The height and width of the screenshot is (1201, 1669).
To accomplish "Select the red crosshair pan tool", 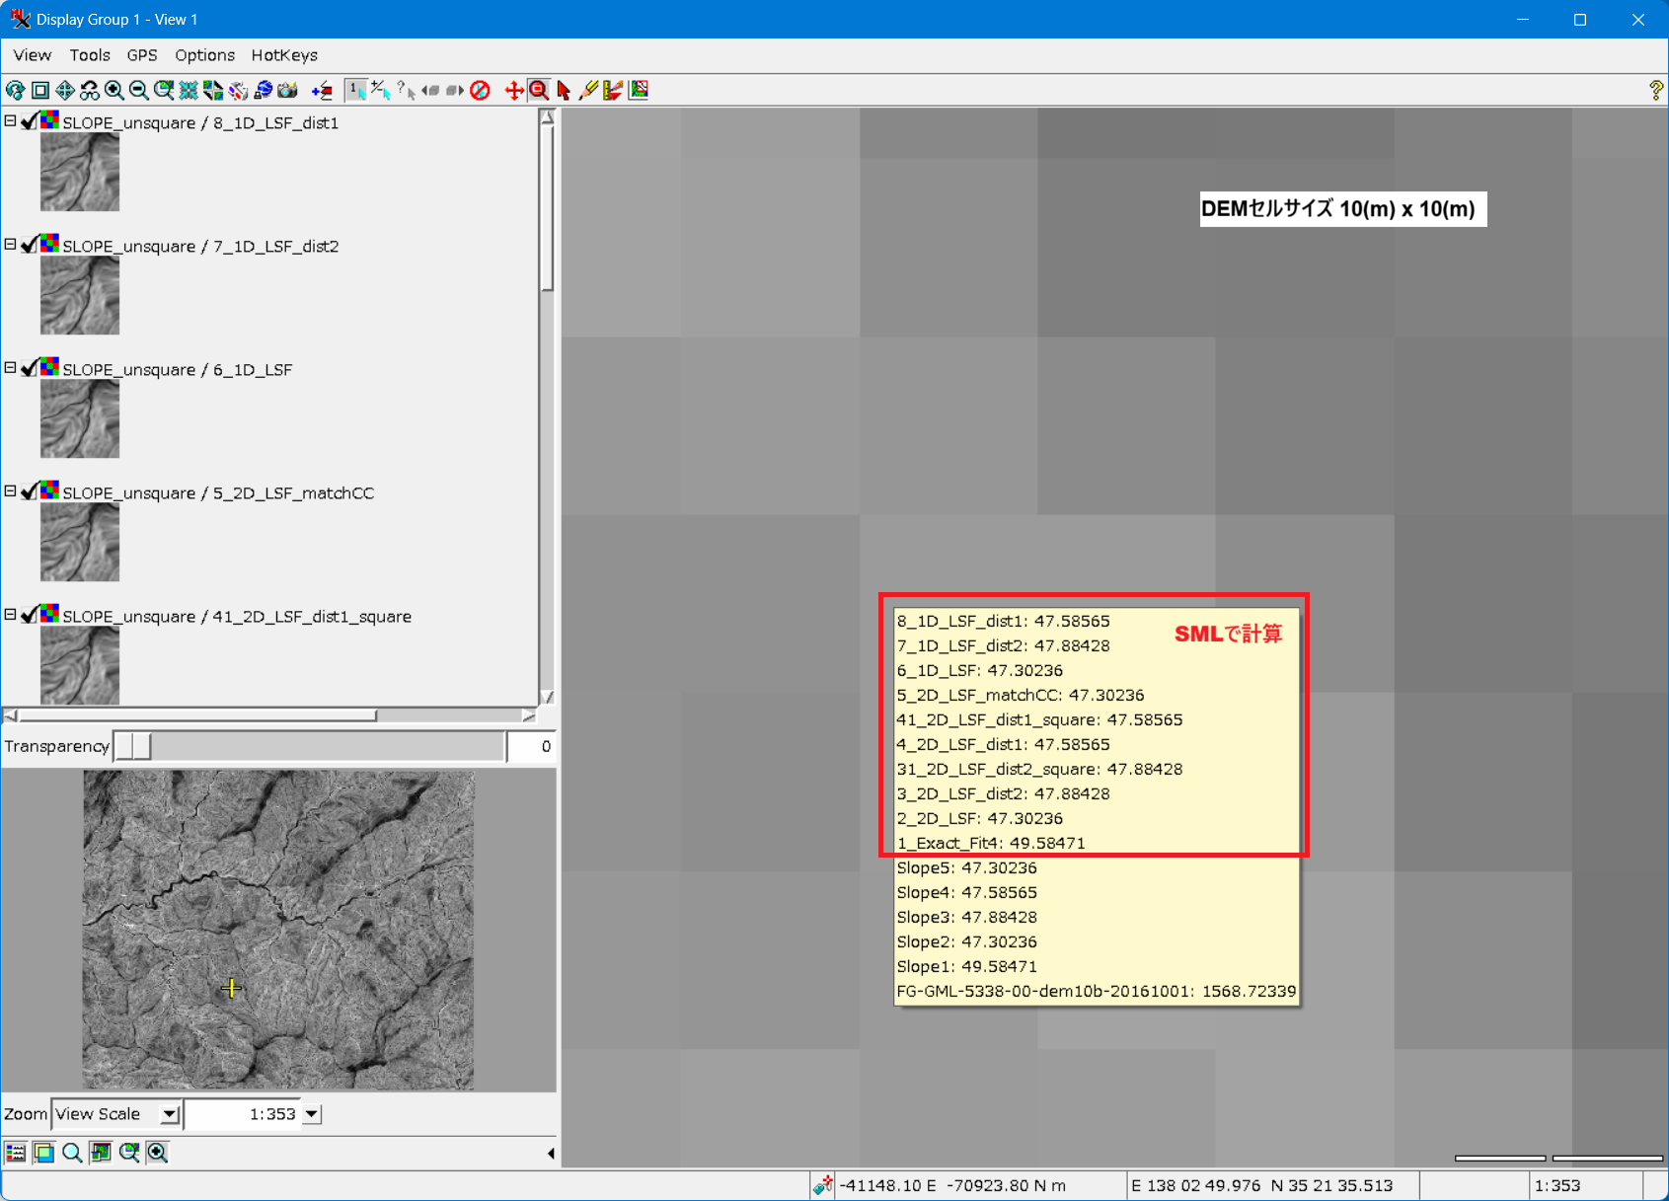I will tap(513, 91).
